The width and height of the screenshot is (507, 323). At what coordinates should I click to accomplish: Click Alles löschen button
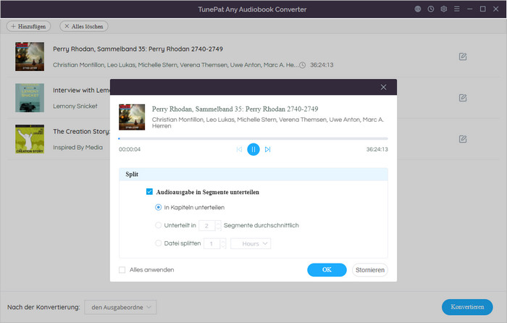click(84, 26)
